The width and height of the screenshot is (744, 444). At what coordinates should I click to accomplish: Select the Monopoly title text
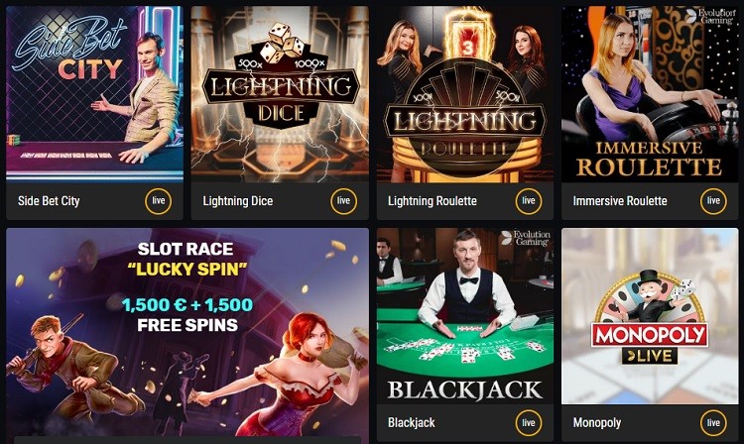click(597, 422)
